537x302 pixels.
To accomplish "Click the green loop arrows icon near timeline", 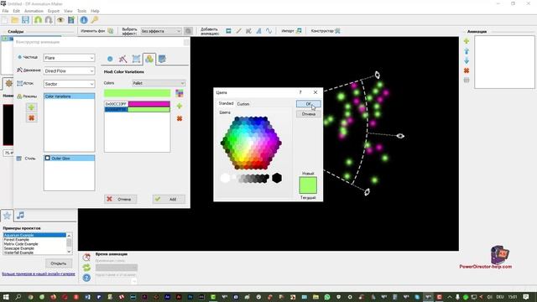I will (86, 268).
